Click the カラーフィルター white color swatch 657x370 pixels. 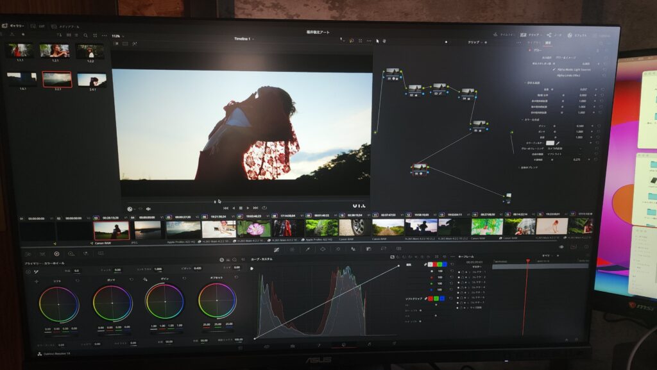(550, 143)
